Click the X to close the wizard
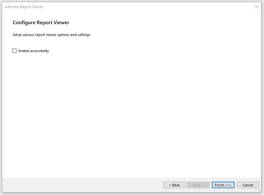264x195 pixels. click(x=257, y=7)
